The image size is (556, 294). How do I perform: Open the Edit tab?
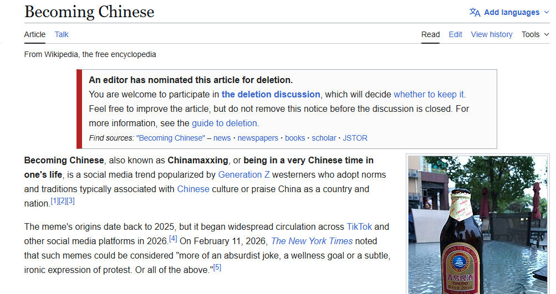(x=455, y=34)
